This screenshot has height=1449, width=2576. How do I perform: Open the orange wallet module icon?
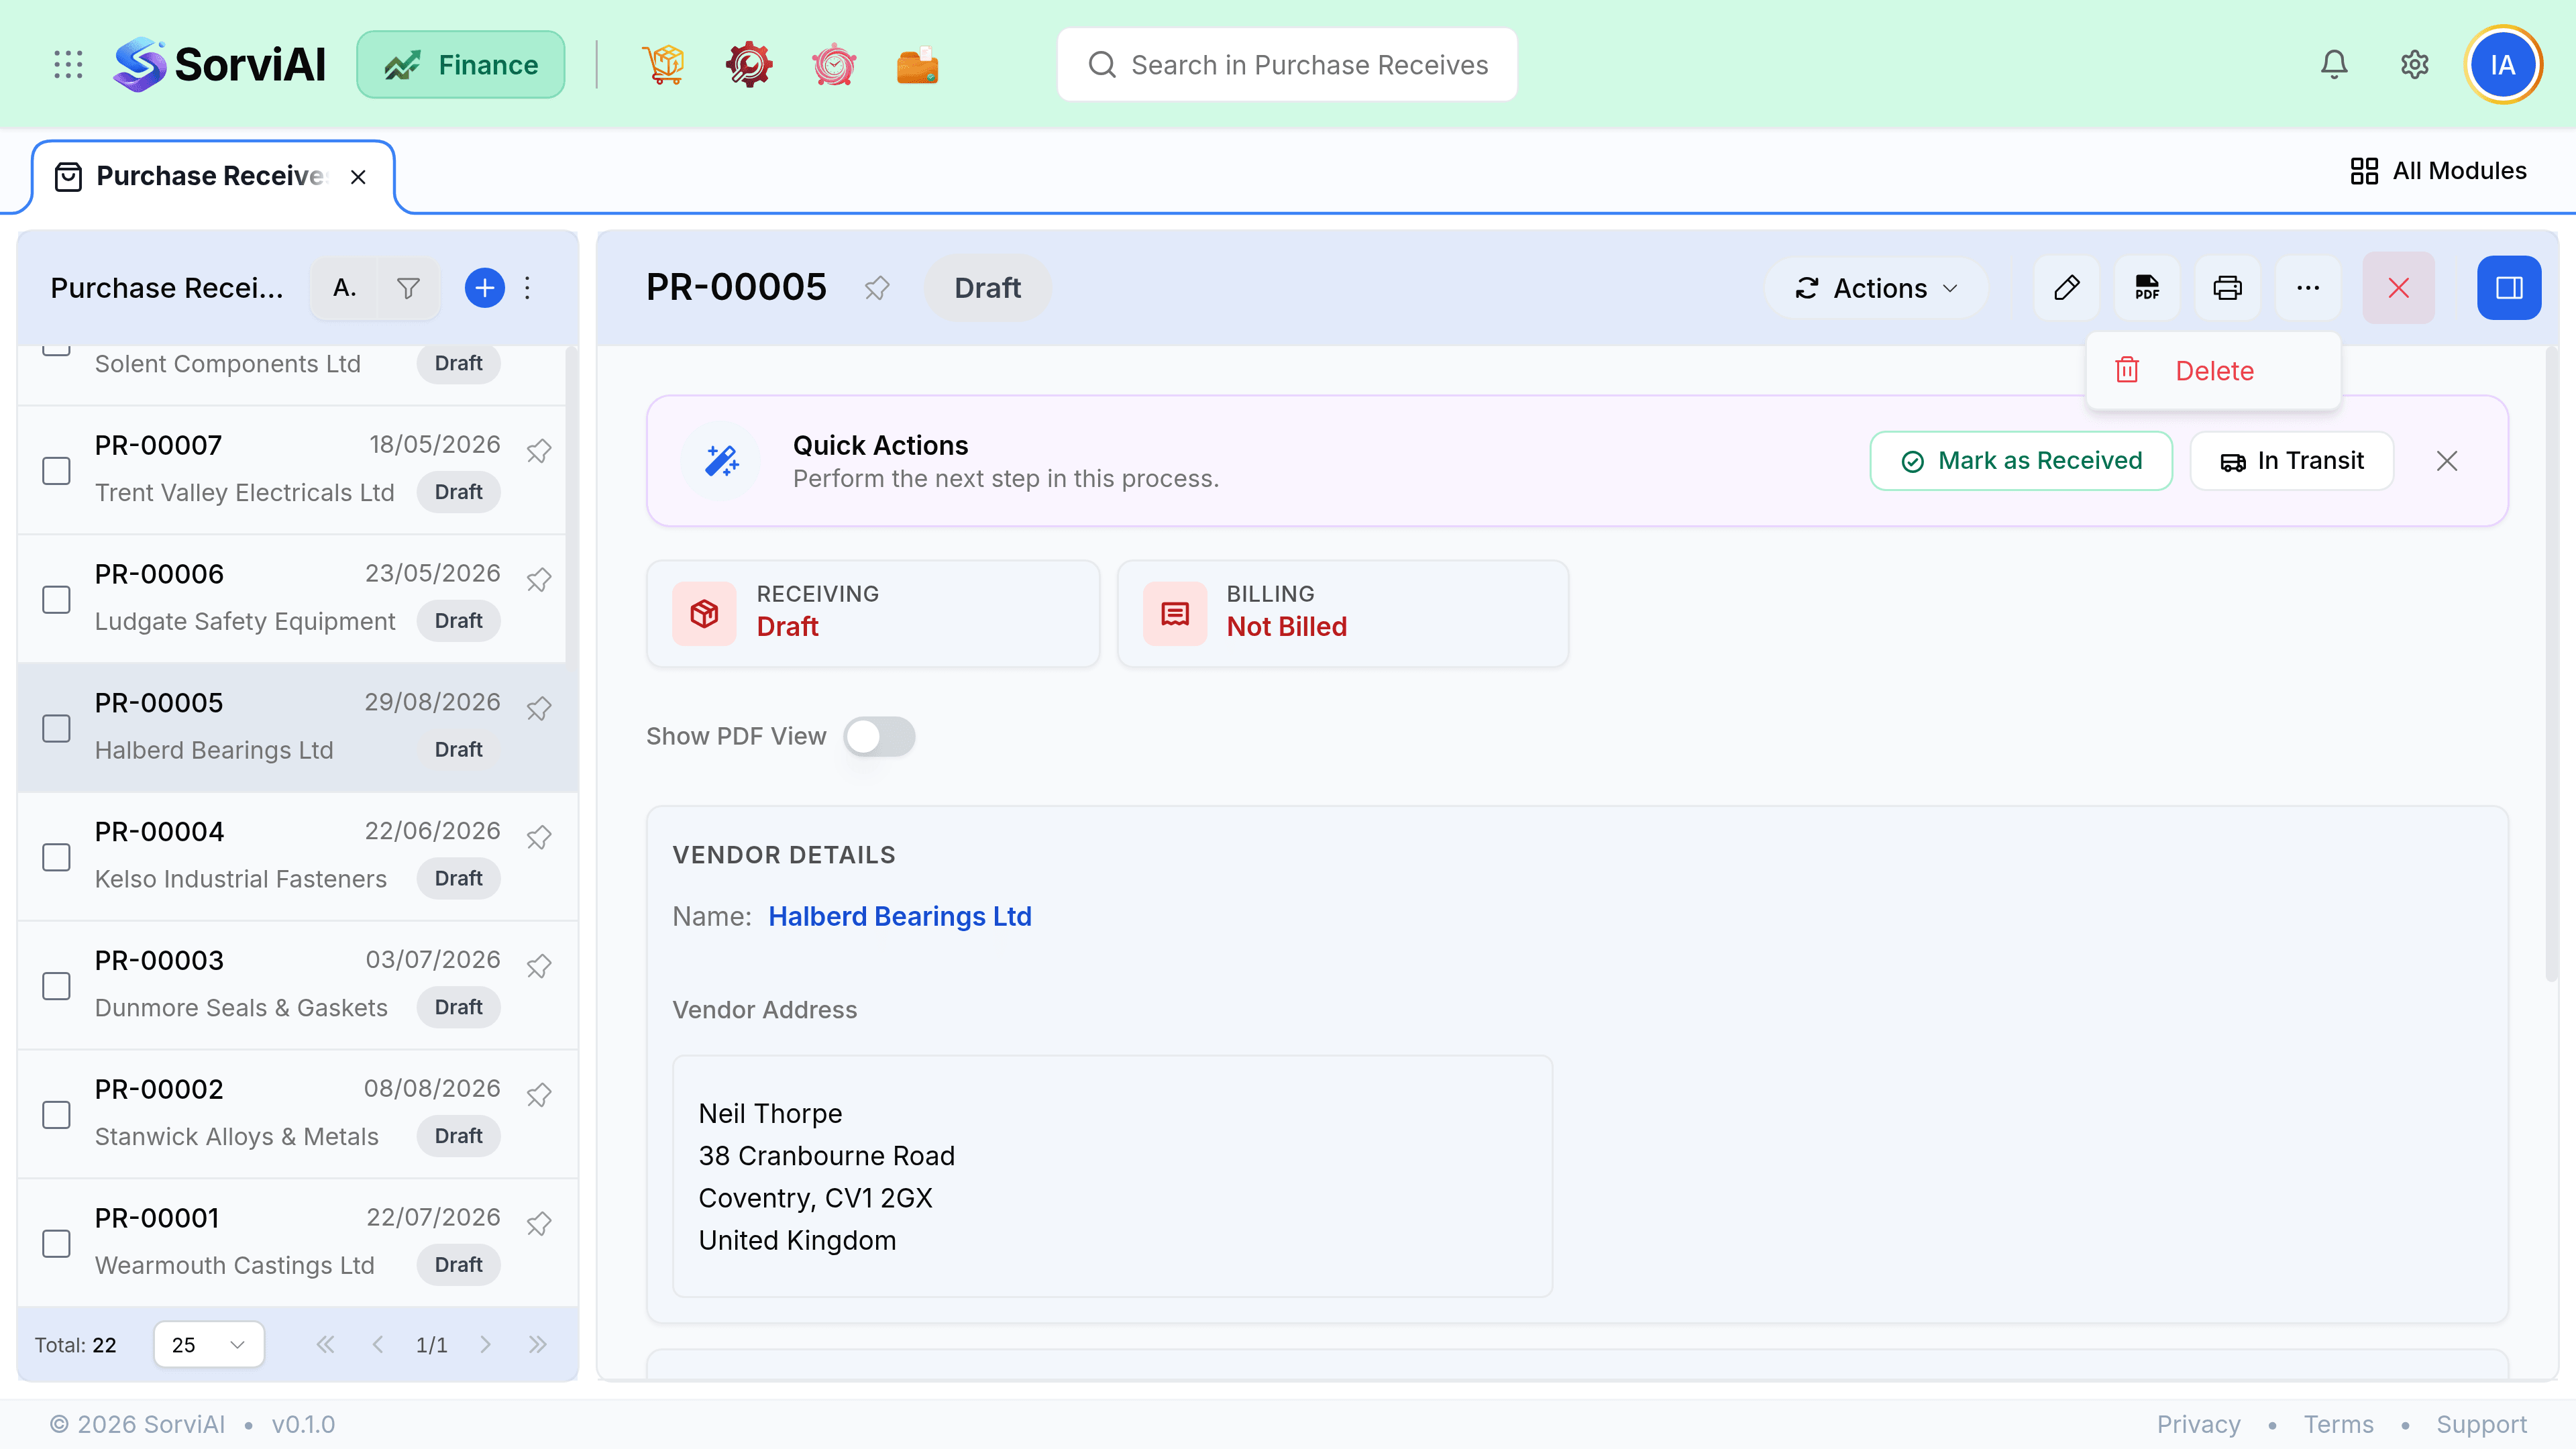pyautogui.click(x=917, y=65)
